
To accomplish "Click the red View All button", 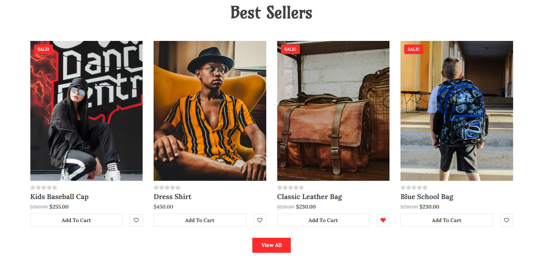I will 271,245.
